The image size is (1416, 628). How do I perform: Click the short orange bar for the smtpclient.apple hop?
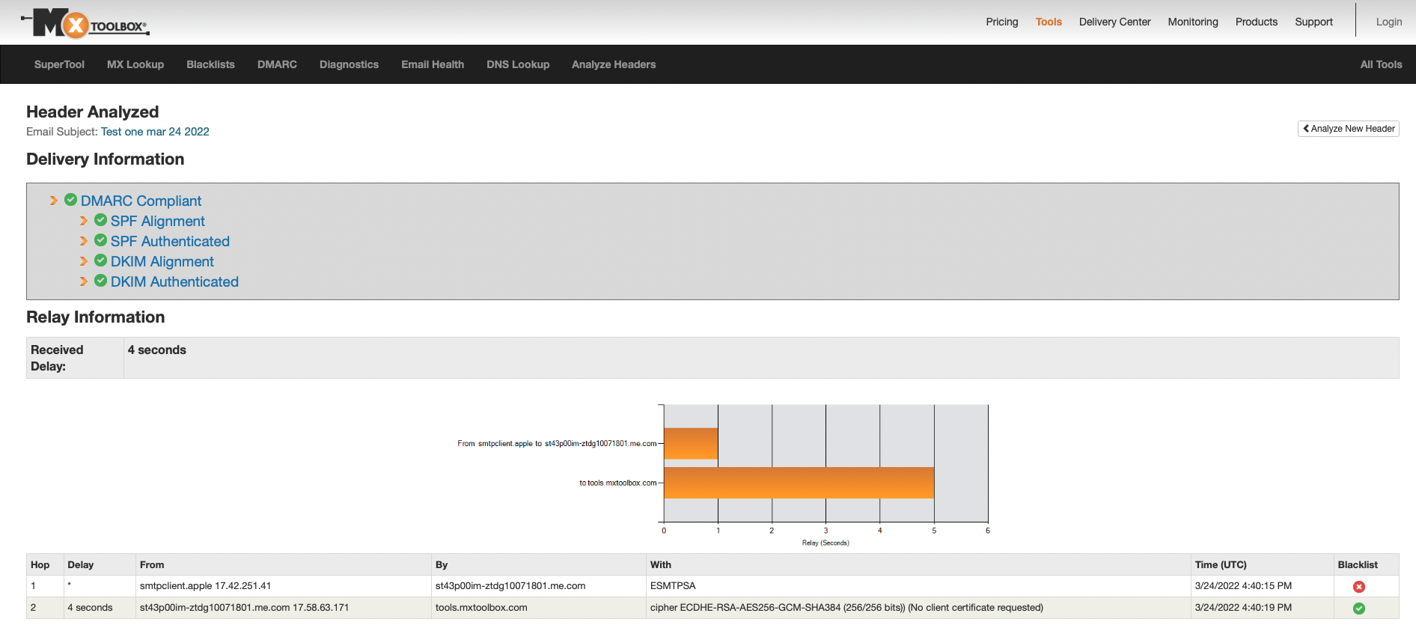pyautogui.click(x=691, y=443)
